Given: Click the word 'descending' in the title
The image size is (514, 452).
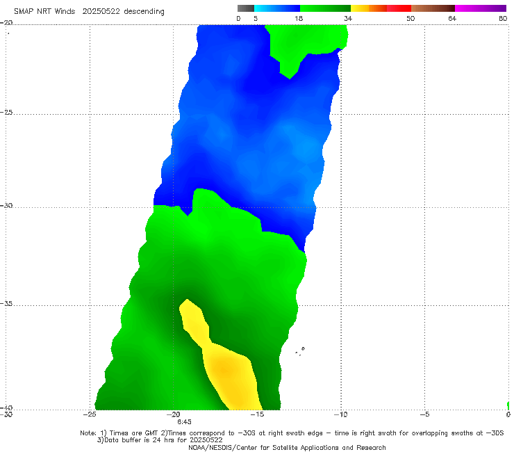Looking at the screenshot, I should point(144,12).
